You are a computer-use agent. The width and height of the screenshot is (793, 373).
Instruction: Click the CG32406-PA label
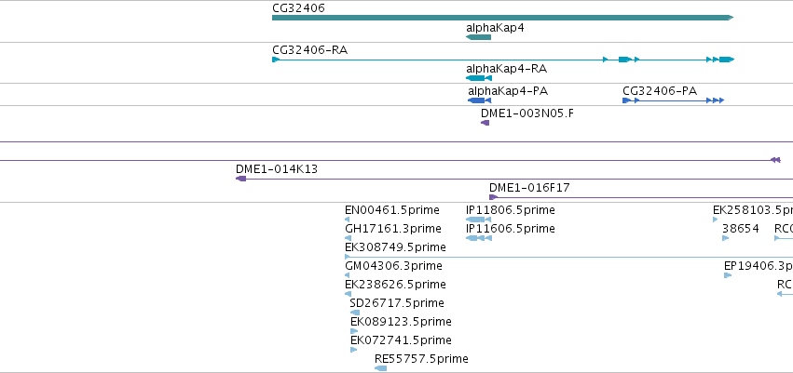(x=660, y=91)
